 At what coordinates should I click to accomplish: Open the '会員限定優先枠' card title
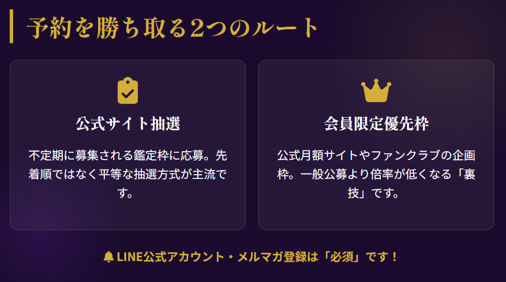point(376,124)
